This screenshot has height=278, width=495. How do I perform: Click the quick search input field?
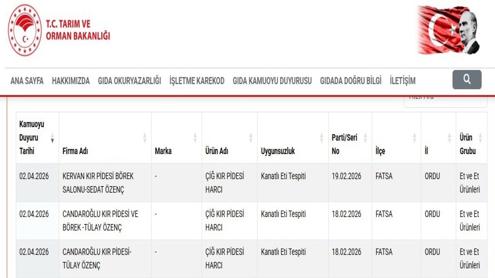pyautogui.click(x=445, y=100)
